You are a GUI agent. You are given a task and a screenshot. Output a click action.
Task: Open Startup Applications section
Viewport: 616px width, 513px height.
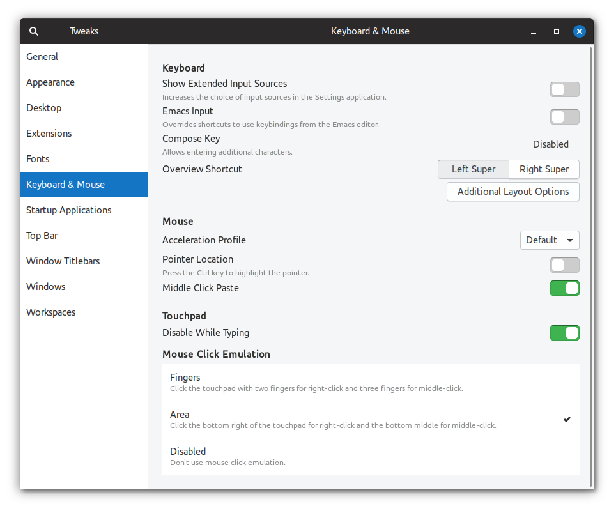84,210
